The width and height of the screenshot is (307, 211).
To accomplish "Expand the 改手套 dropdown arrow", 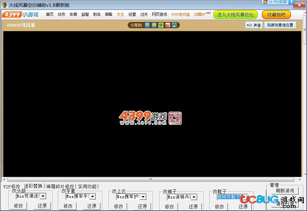I will [x=93, y=196].
